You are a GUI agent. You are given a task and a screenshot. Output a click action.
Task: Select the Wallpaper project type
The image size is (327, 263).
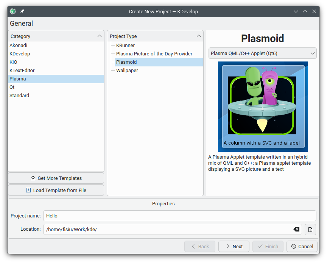point(127,70)
